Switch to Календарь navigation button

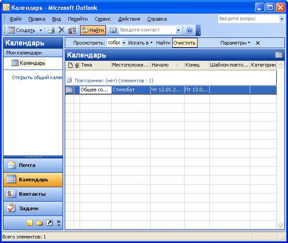(33, 180)
